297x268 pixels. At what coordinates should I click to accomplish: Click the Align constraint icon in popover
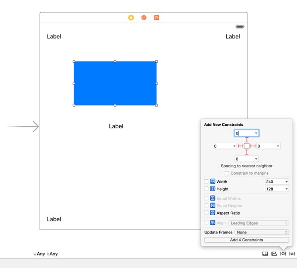(x=213, y=223)
